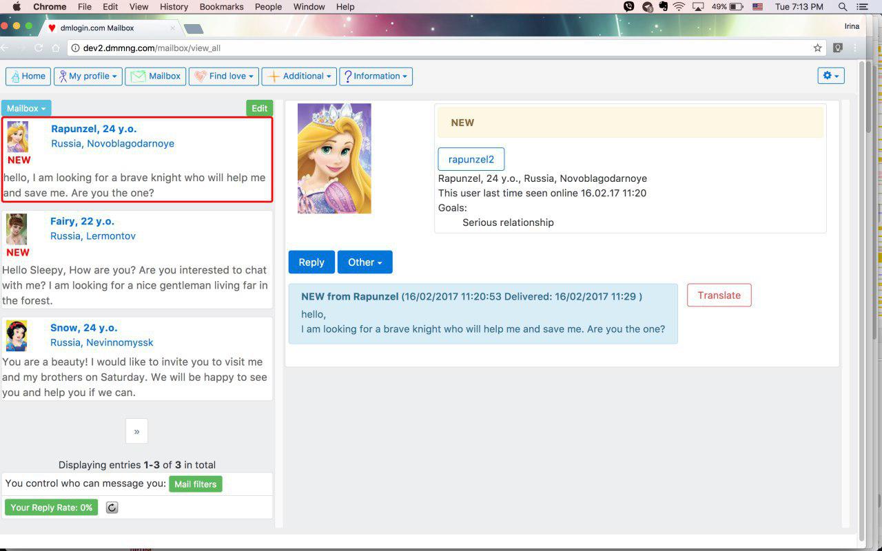Expand the blue Mailbox folder dropdown

pos(26,108)
